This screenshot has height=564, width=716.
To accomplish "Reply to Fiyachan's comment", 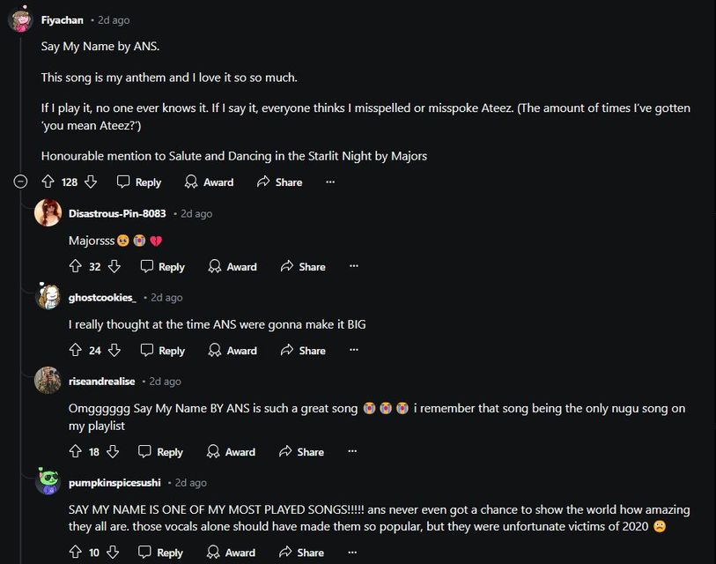I will [138, 182].
